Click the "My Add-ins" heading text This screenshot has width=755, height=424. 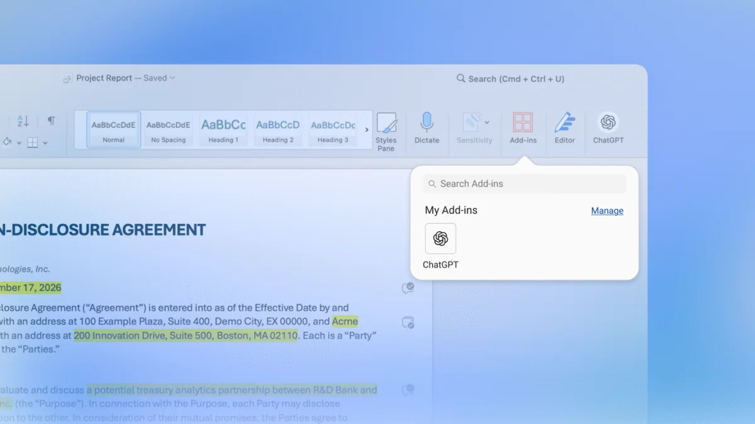(x=451, y=210)
